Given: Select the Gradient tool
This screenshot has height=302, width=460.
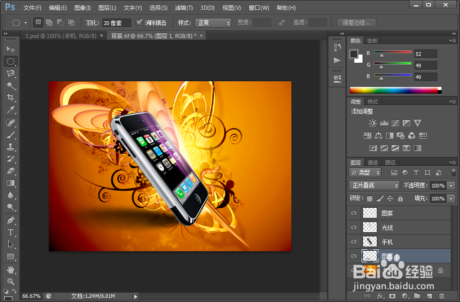Looking at the screenshot, I should click(11, 183).
